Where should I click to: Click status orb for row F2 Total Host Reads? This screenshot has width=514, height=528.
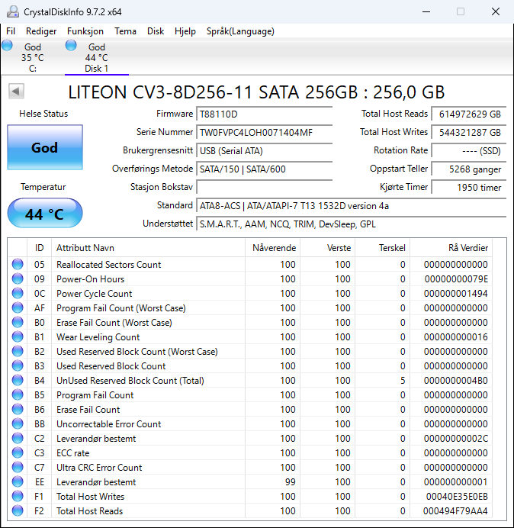(18, 510)
